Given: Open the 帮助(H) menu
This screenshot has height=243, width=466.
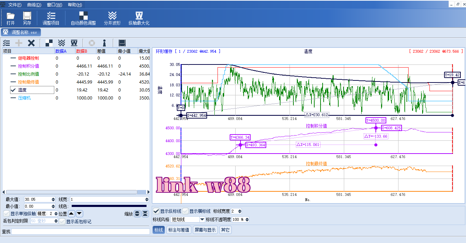Looking at the screenshot, I should (75, 5).
